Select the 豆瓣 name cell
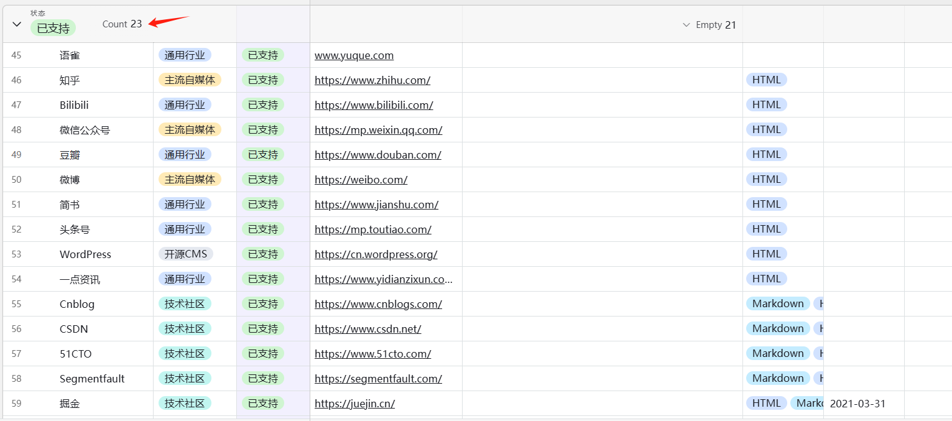The image size is (952, 421). [70, 155]
